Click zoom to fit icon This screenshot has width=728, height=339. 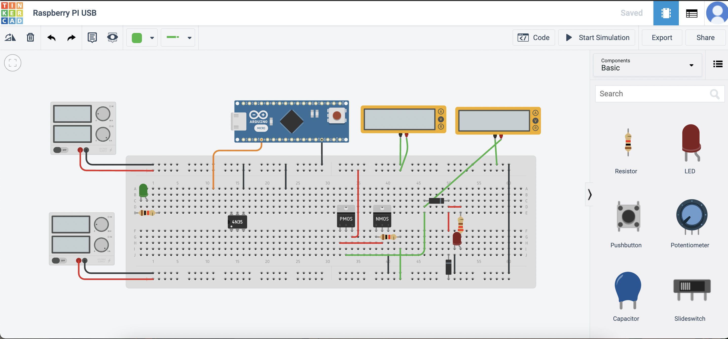coord(12,63)
